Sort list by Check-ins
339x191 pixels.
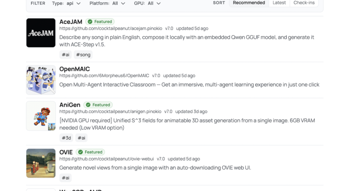point(304,3)
